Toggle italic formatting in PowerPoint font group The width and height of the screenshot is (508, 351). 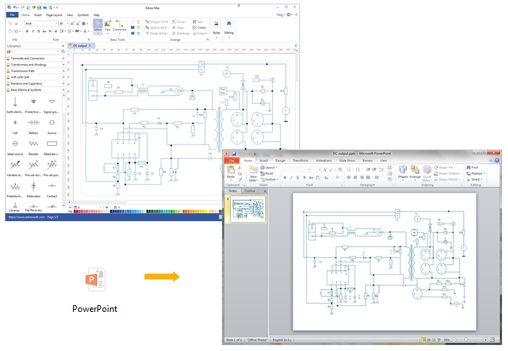pos(290,178)
